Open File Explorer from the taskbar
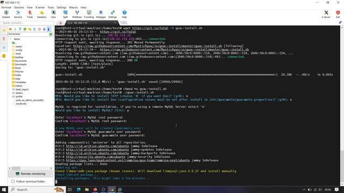This screenshot has width=344, height=193. [87, 189]
